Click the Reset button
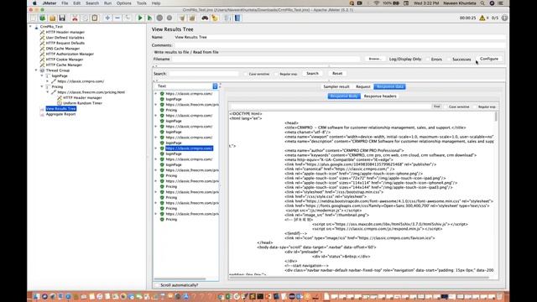Screen dimensions: 537x302 point(337,73)
